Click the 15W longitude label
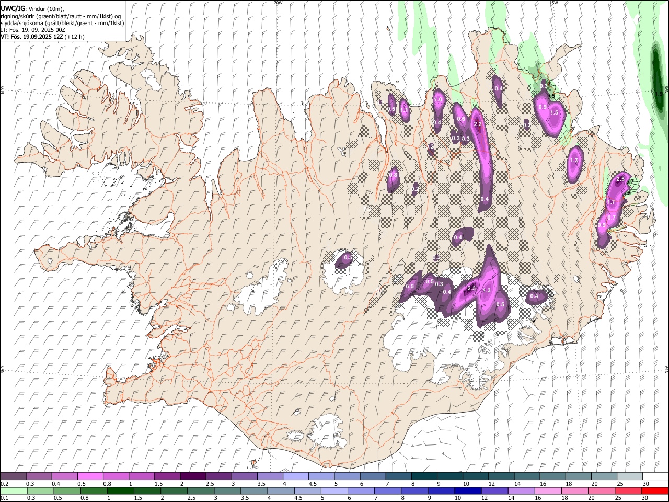Image resolution: width=669 pixels, height=502 pixels. tap(553, 2)
